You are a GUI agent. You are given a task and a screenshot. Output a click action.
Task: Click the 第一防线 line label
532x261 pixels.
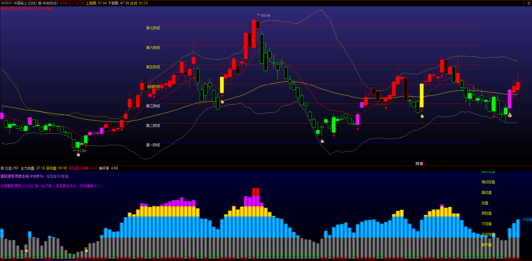click(x=153, y=145)
